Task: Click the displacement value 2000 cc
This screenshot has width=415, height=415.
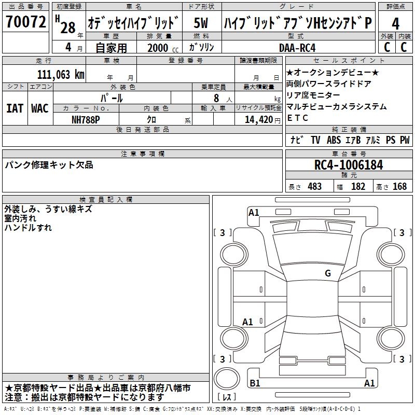Action: (163, 48)
